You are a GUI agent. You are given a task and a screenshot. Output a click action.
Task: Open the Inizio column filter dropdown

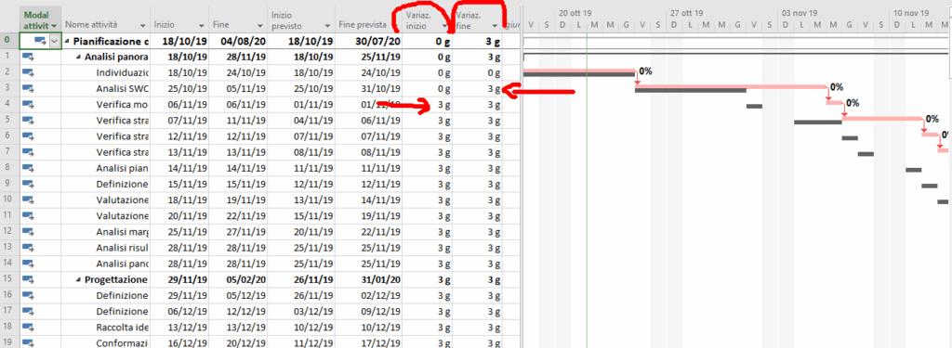coord(202,25)
